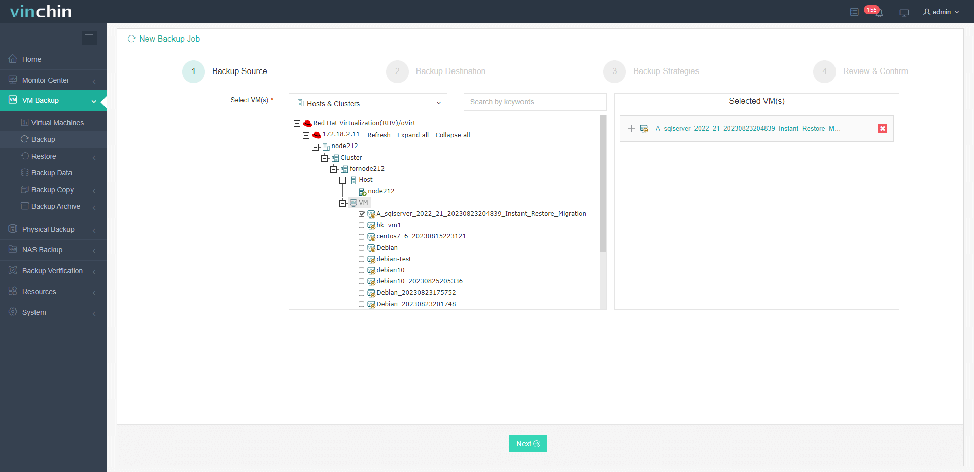The width and height of the screenshot is (974, 472).
Task: Click the red hat icon beside 172.18.2.11
Action: [x=317, y=135]
